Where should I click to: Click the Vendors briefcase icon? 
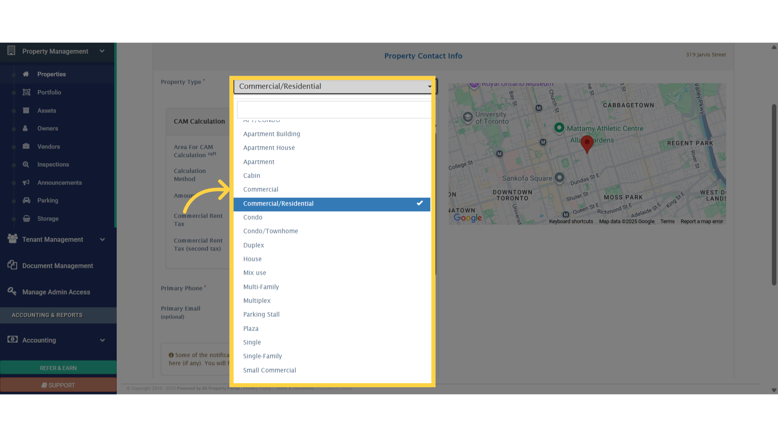click(x=26, y=146)
